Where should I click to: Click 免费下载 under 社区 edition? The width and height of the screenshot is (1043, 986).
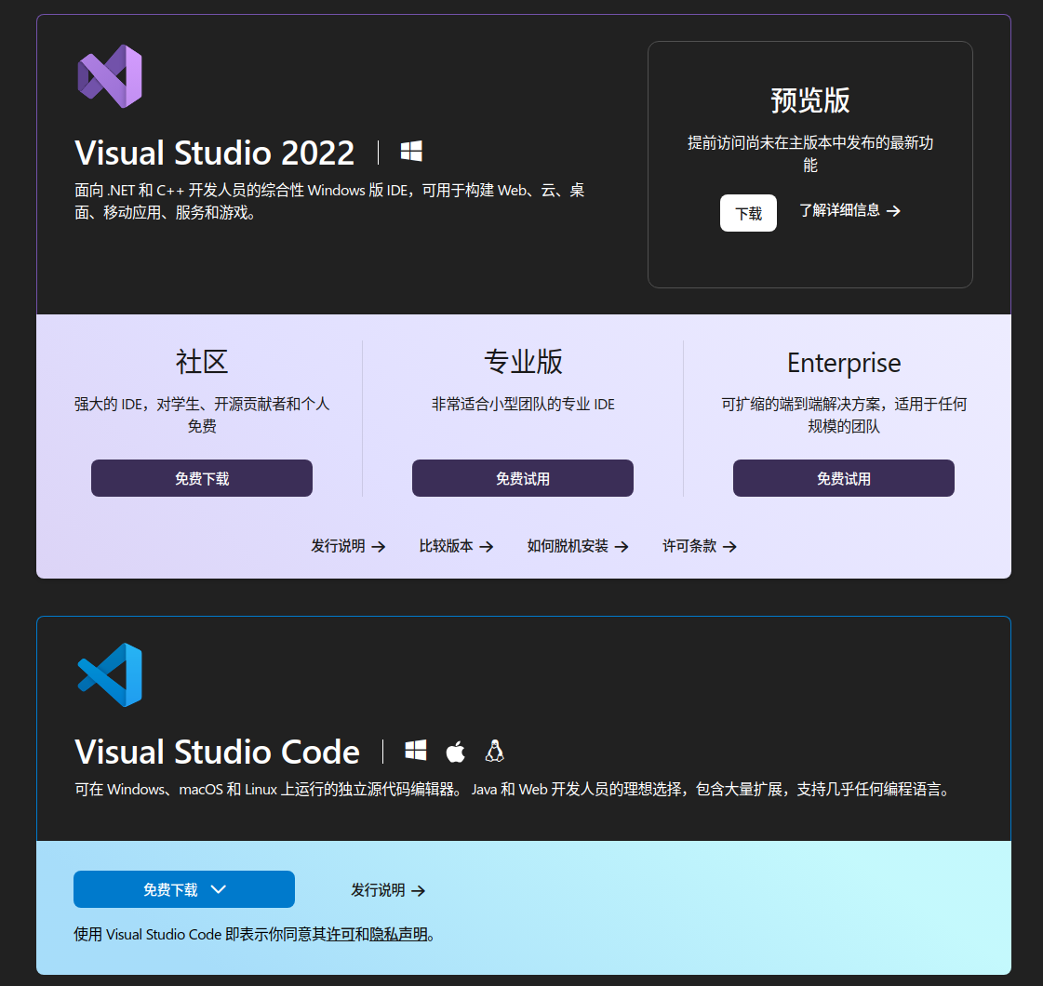(x=202, y=478)
